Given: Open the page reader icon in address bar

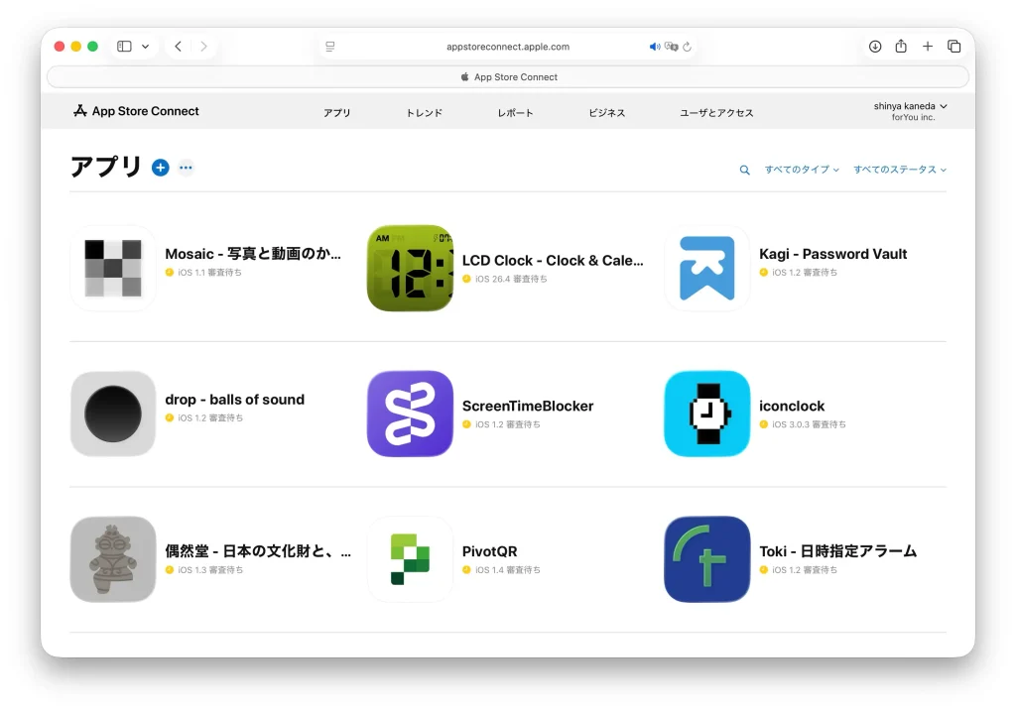Looking at the screenshot, I should point(329,47).
